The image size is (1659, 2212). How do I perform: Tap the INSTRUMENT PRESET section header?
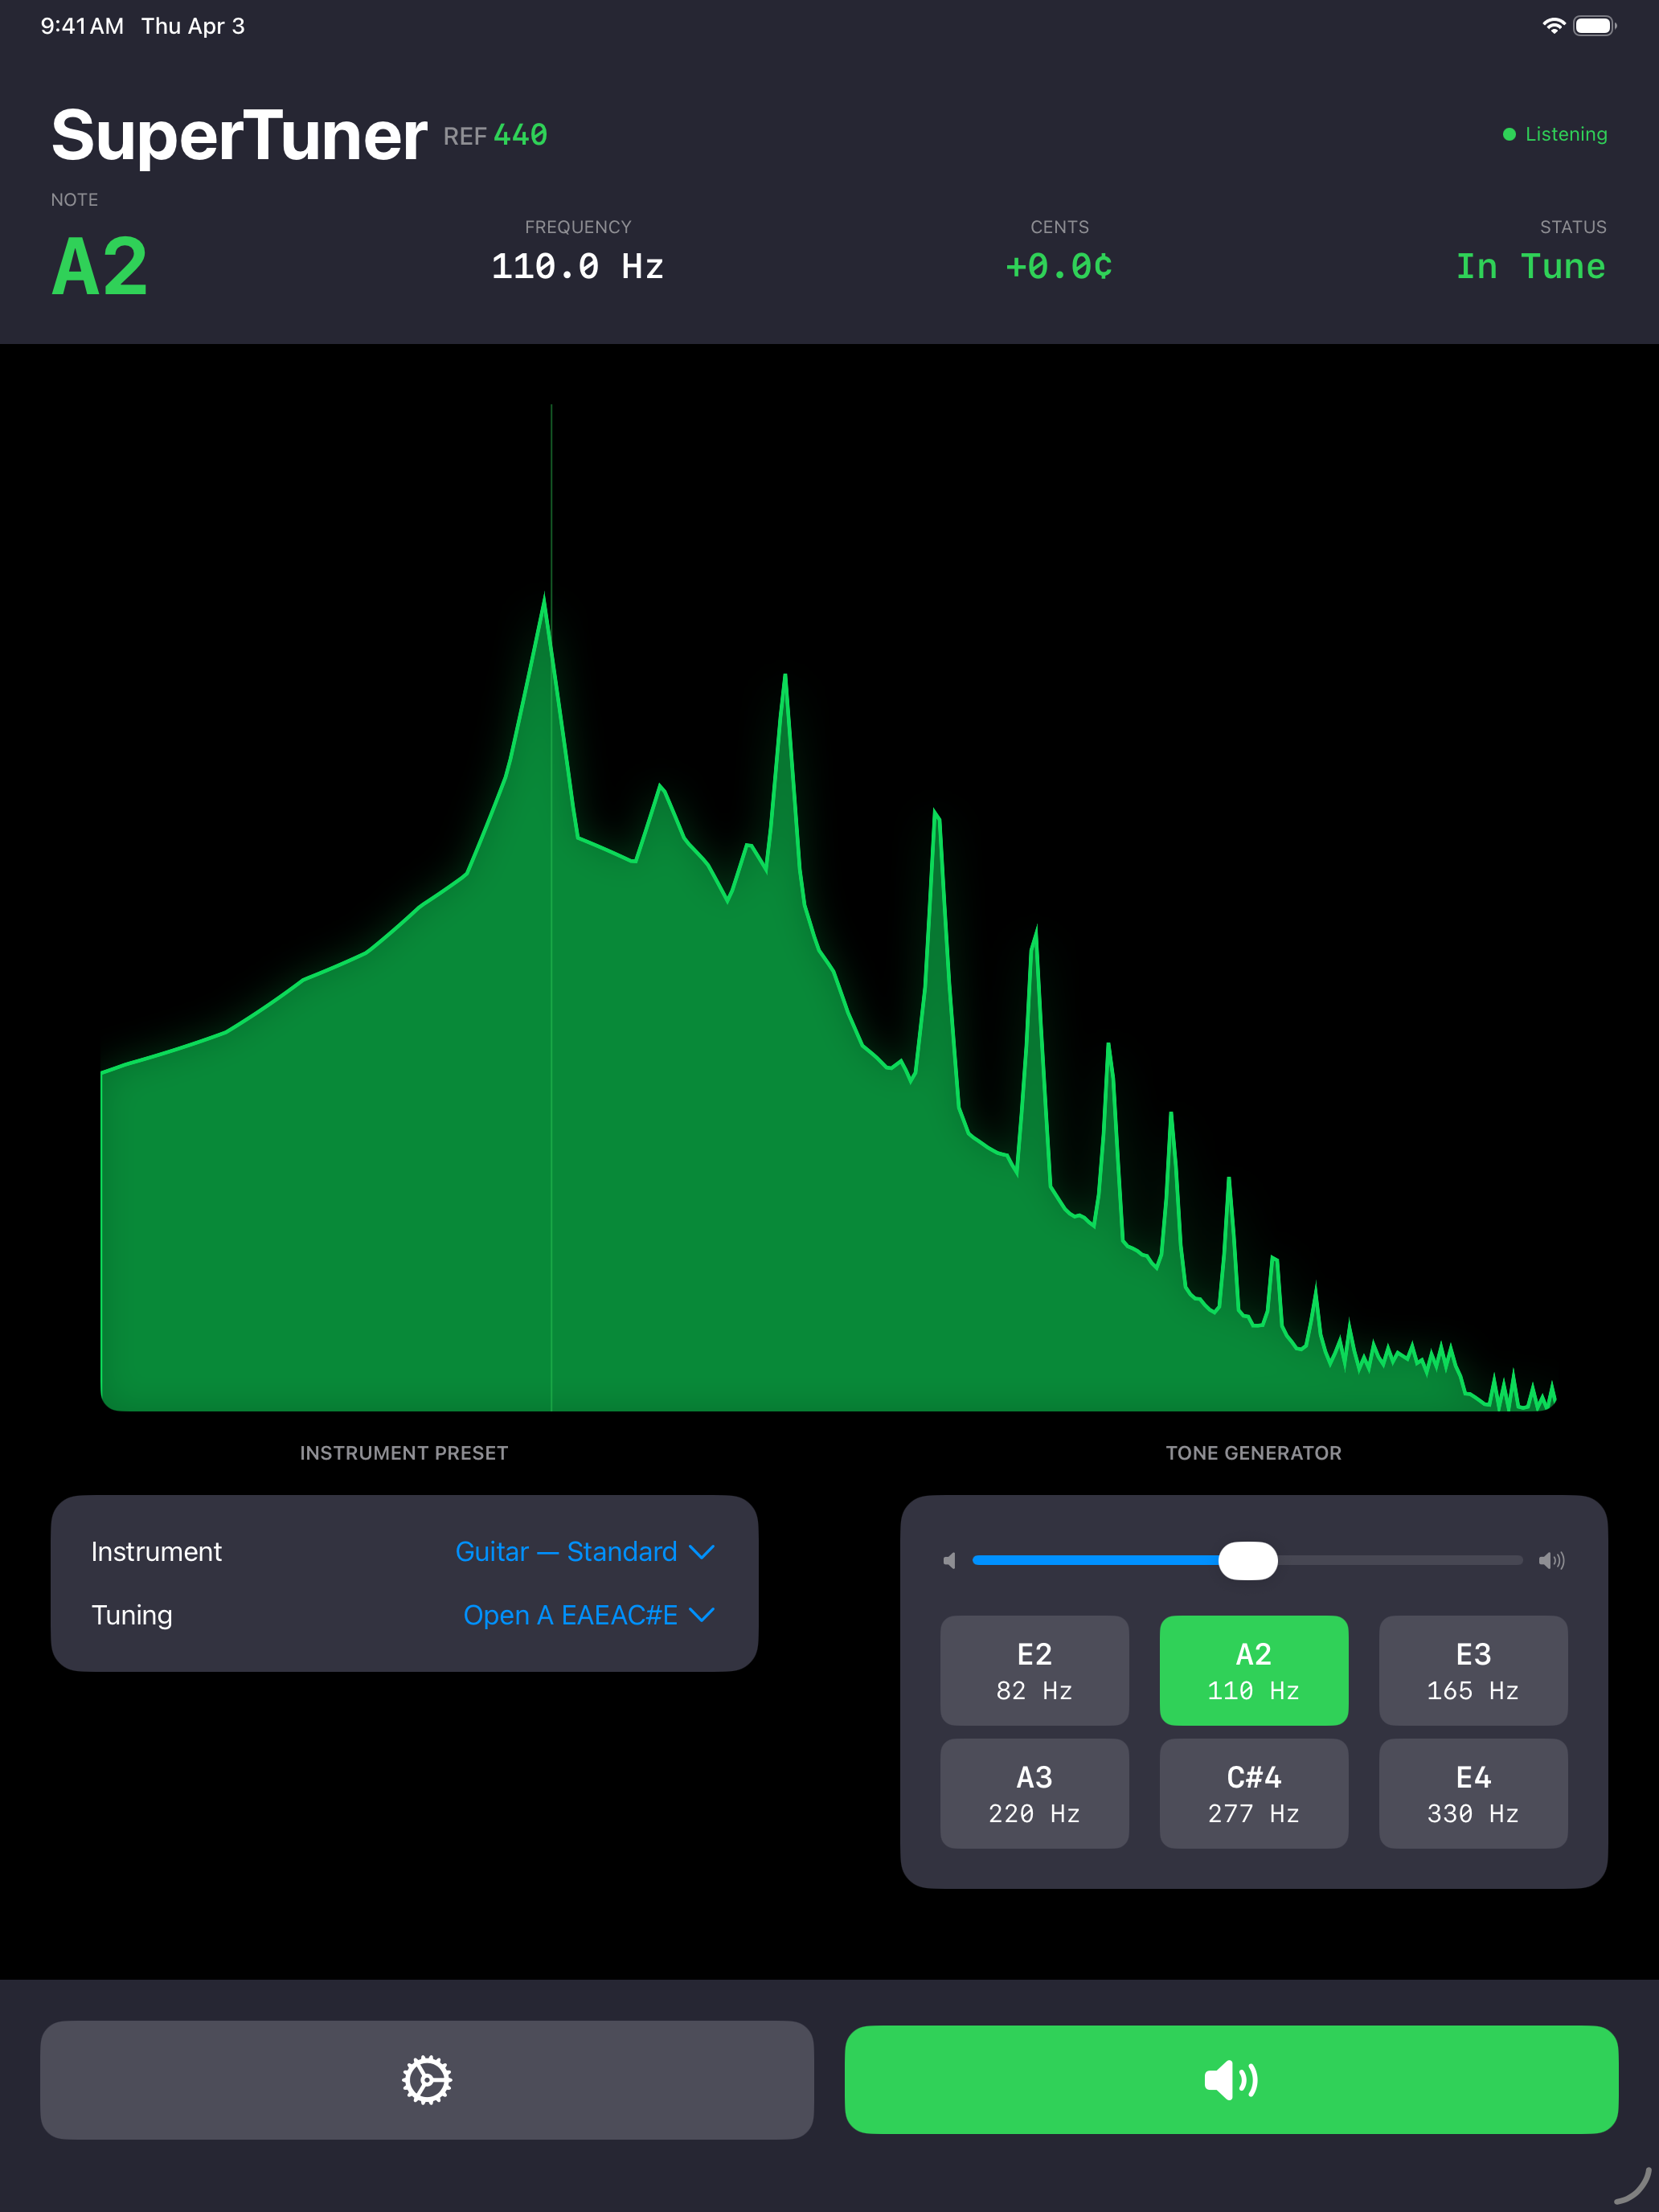coord(404,1453)
